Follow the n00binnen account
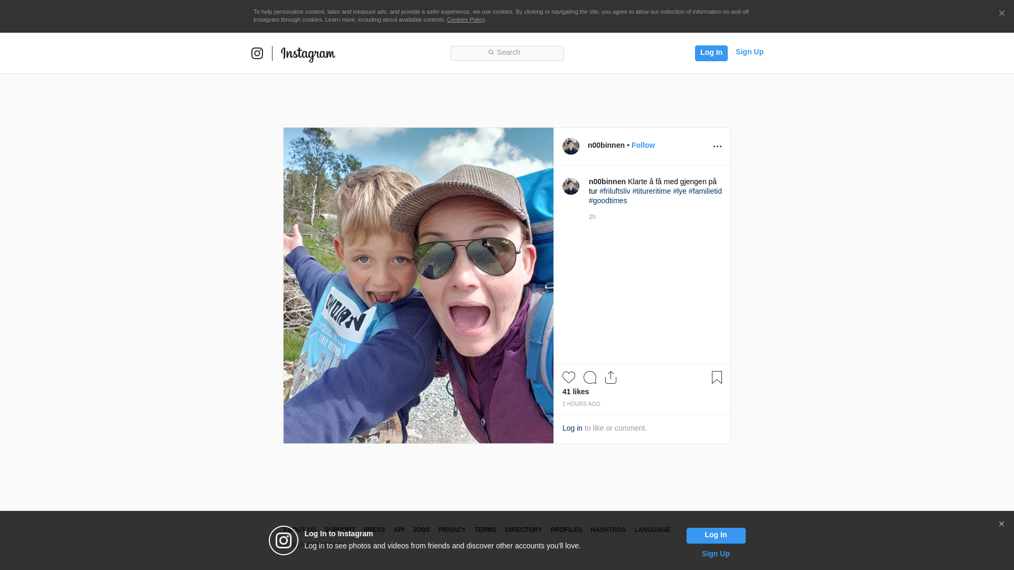This screenshot has height=570, width=1014. [x=643, y=145]
